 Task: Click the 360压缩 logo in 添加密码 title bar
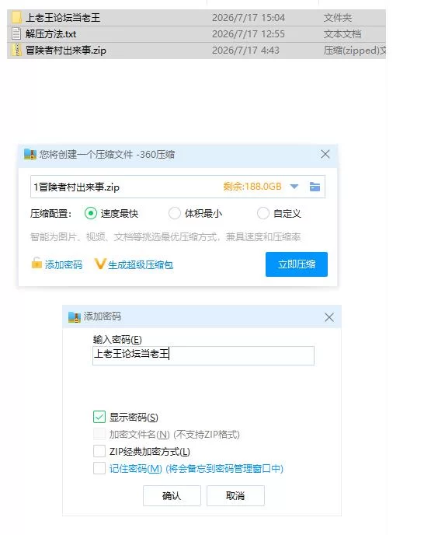tap(75, 317)
